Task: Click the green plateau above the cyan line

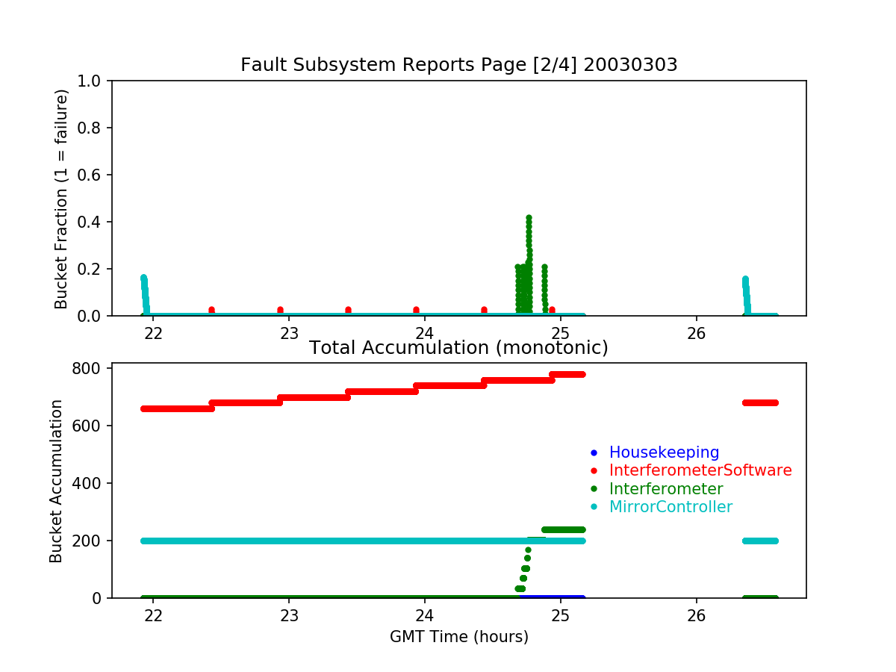Action: click(563, 529)
